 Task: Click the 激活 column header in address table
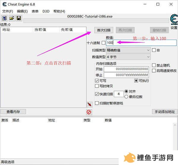tap(5, 120)
